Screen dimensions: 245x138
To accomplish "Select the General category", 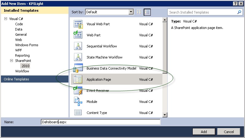I will [x=21, y=34].
